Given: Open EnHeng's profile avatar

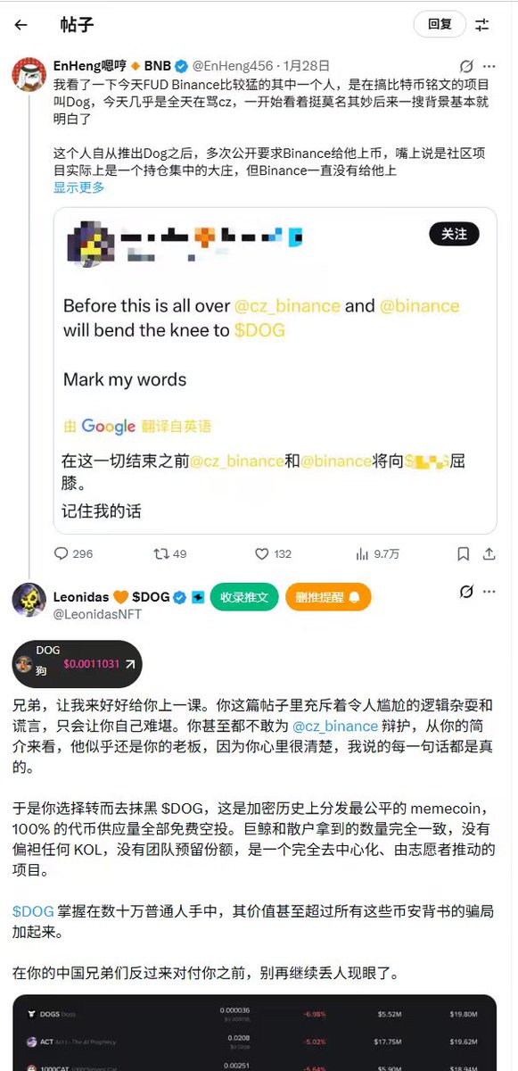Looking at the screenshot, I should coord(29,74).
